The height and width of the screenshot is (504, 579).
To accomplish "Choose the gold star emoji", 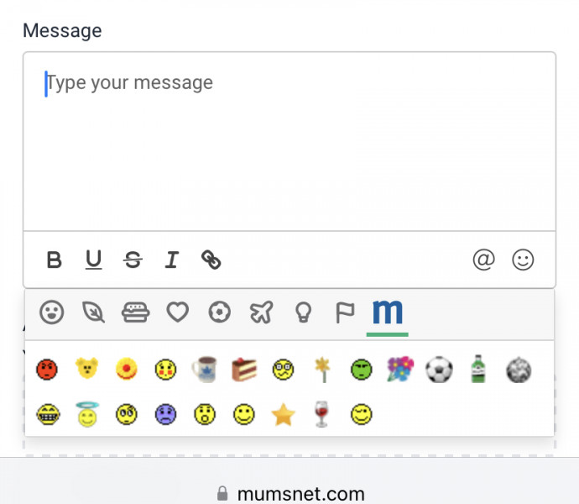I will pos(284,414).
